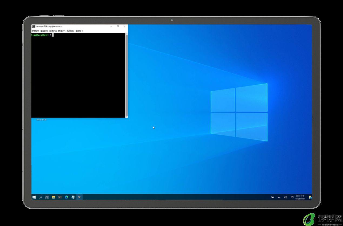Screen dimensions: 343x226
Task: Minimize the Terminal window
Action: 111,26
